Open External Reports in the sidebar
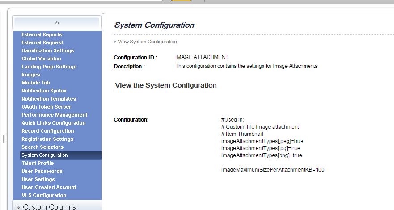The width and height of the screenshot is (394, 210). coord(42,34)
